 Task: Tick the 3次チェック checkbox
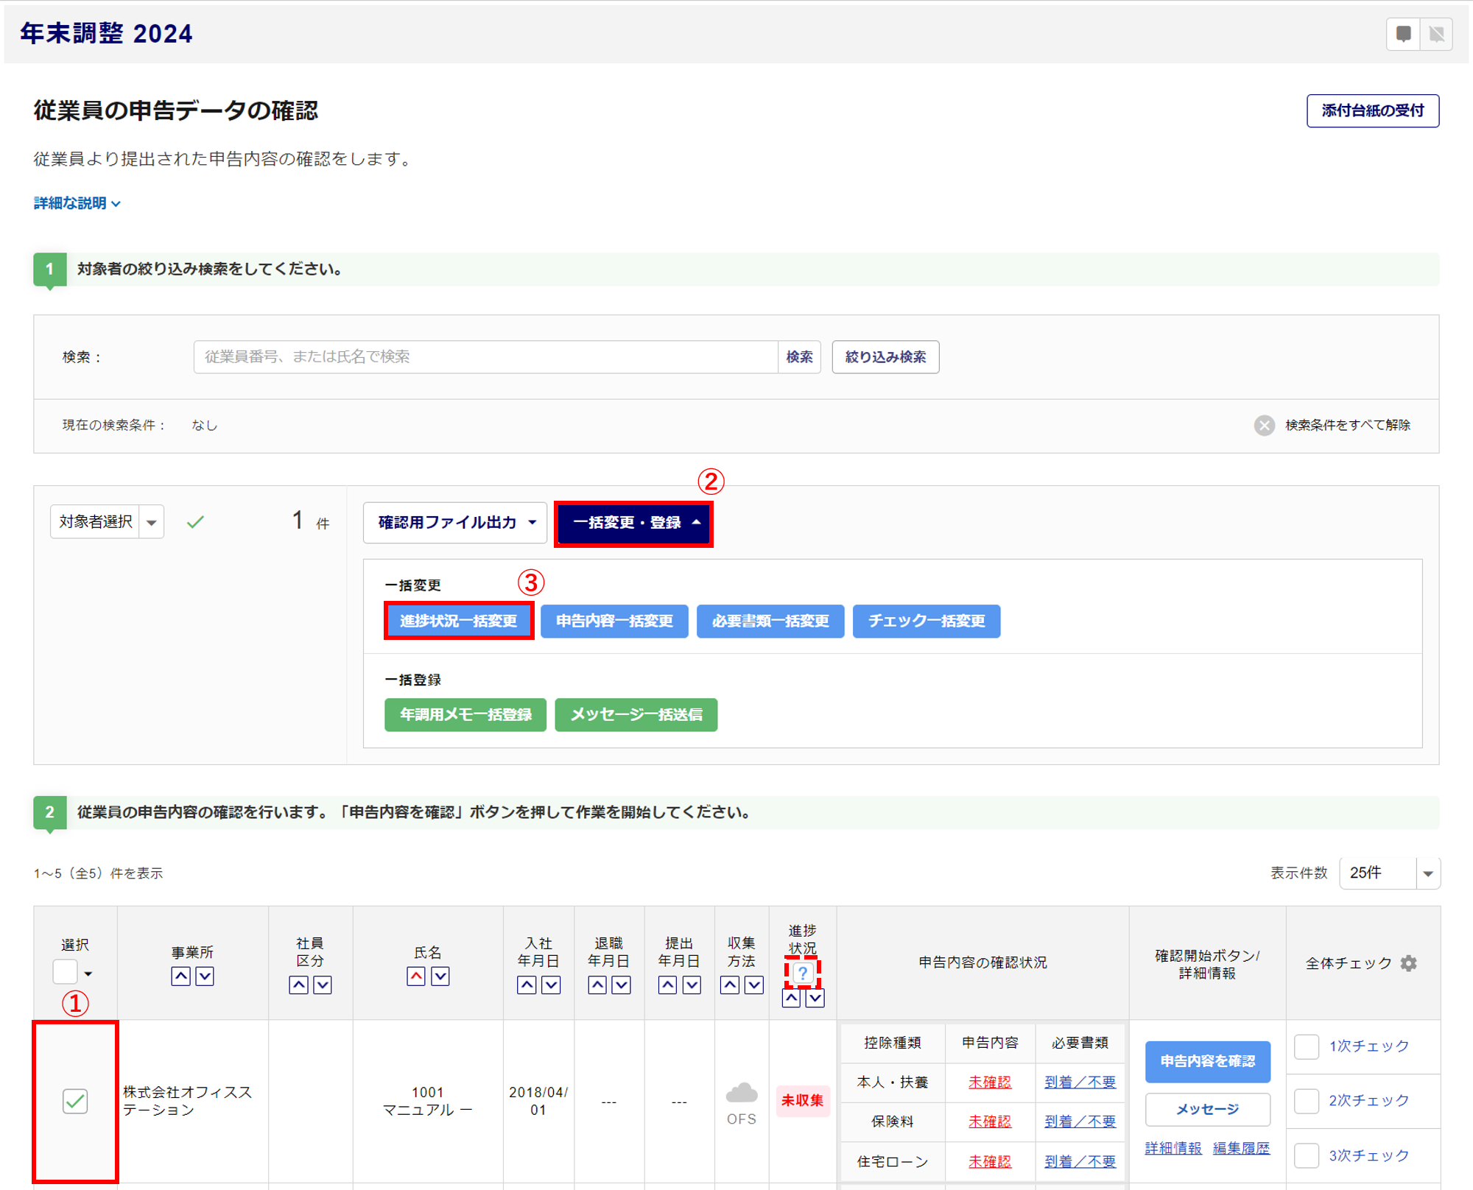pos(1307,1155)
